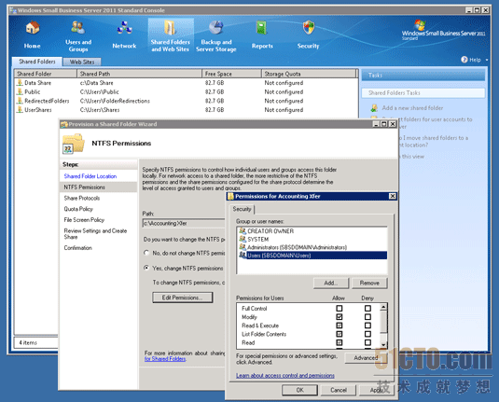The width and height of the screenshot is (499, 402).
Task: Click Add a new shared folder link
Action: 412,108
